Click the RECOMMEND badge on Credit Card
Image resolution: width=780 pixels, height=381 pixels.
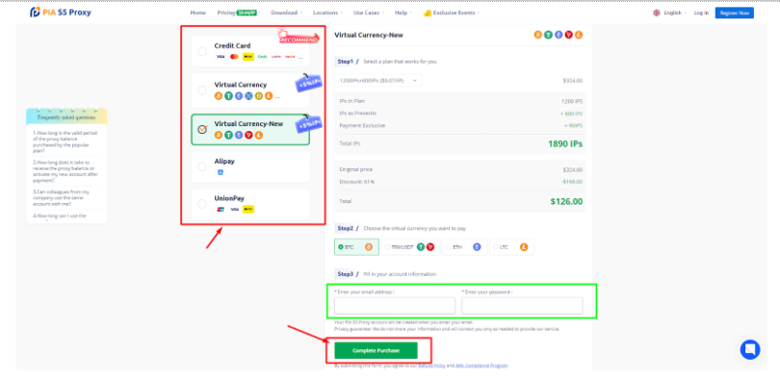coord(299,38)
